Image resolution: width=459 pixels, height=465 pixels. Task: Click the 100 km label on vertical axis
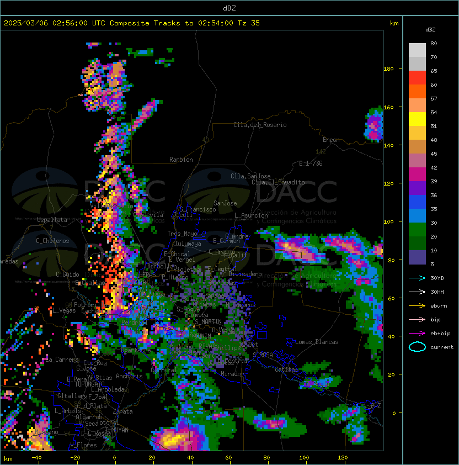pos(388,221)
